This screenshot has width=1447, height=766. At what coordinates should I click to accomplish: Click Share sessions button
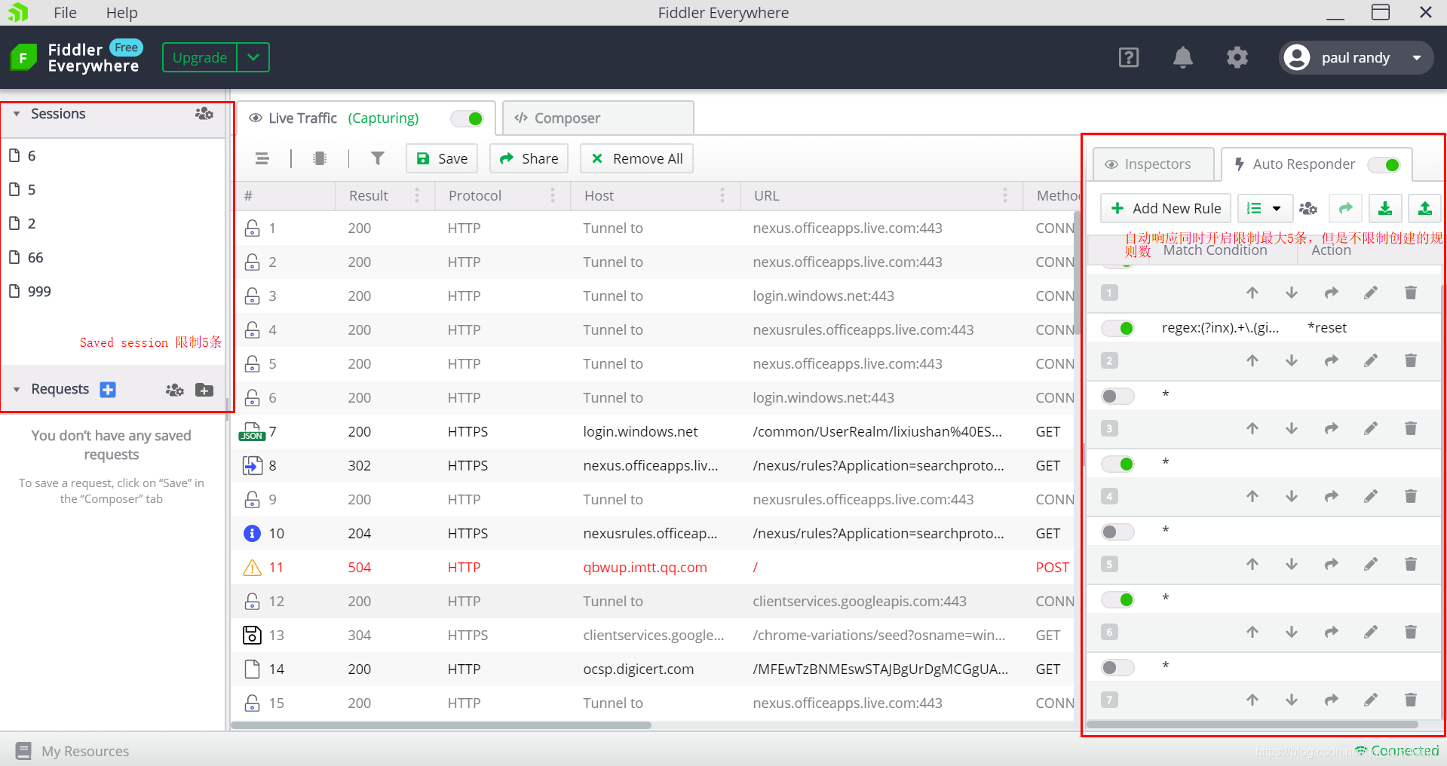(x=529, y=158)
